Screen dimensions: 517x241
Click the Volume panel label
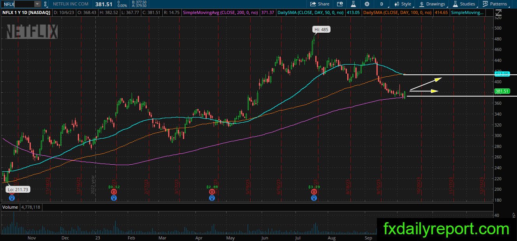tap(10, 207)
